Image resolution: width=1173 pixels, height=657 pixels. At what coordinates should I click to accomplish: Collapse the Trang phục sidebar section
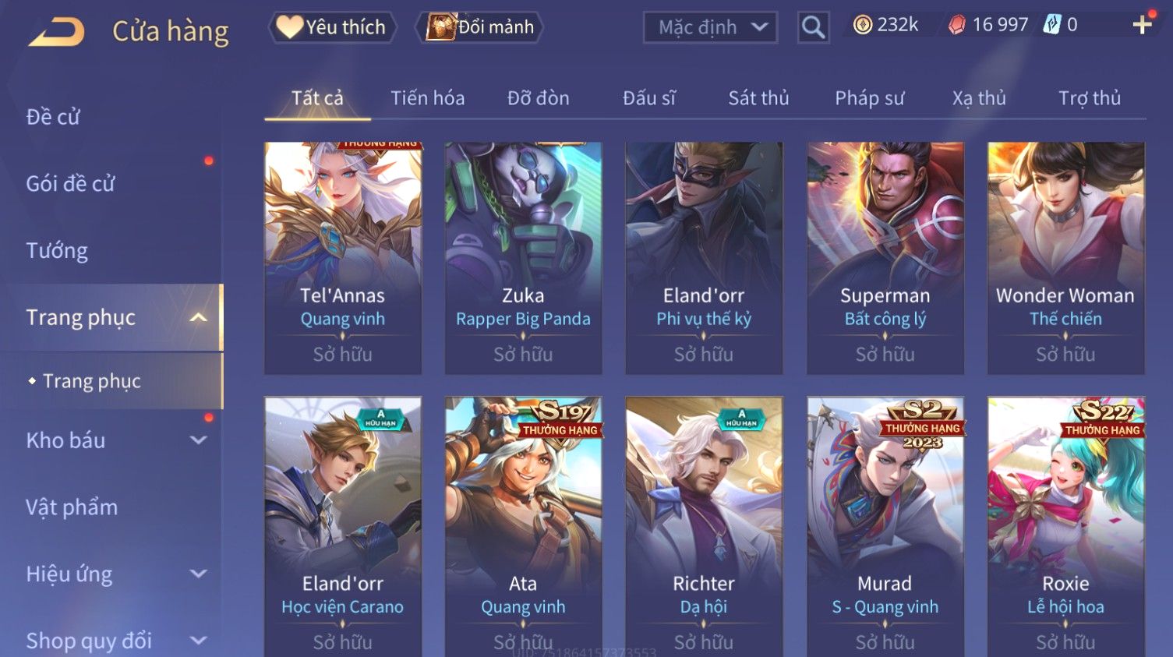(199, 317)
